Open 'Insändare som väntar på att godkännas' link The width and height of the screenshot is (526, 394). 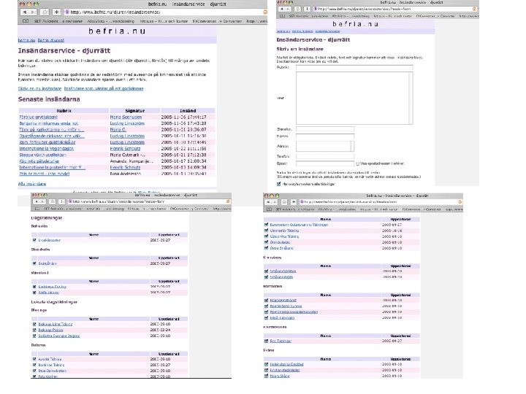tap(104, 89)
